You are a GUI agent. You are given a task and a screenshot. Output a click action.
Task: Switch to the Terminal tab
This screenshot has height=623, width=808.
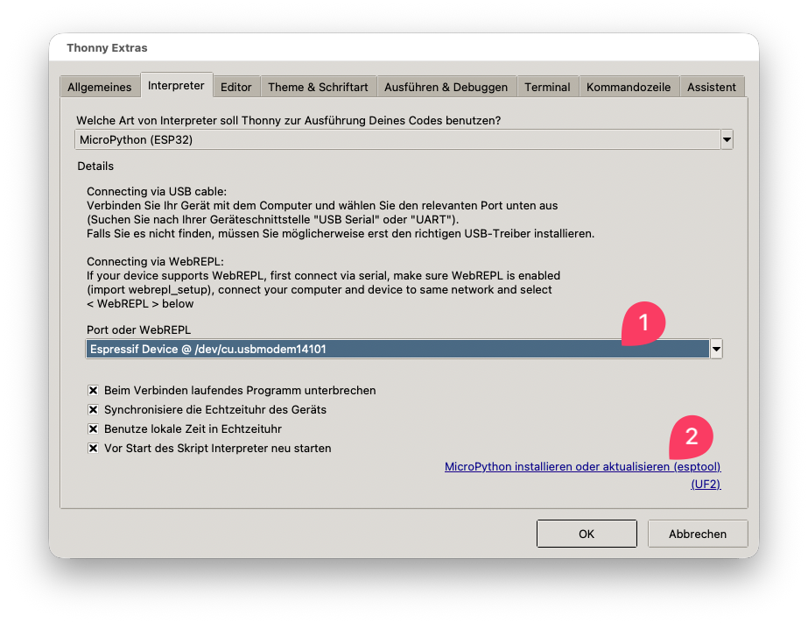(547, 87)
